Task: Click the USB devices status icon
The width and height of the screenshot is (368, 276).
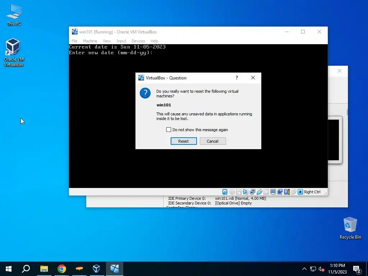Action: (x=259, y=192)
